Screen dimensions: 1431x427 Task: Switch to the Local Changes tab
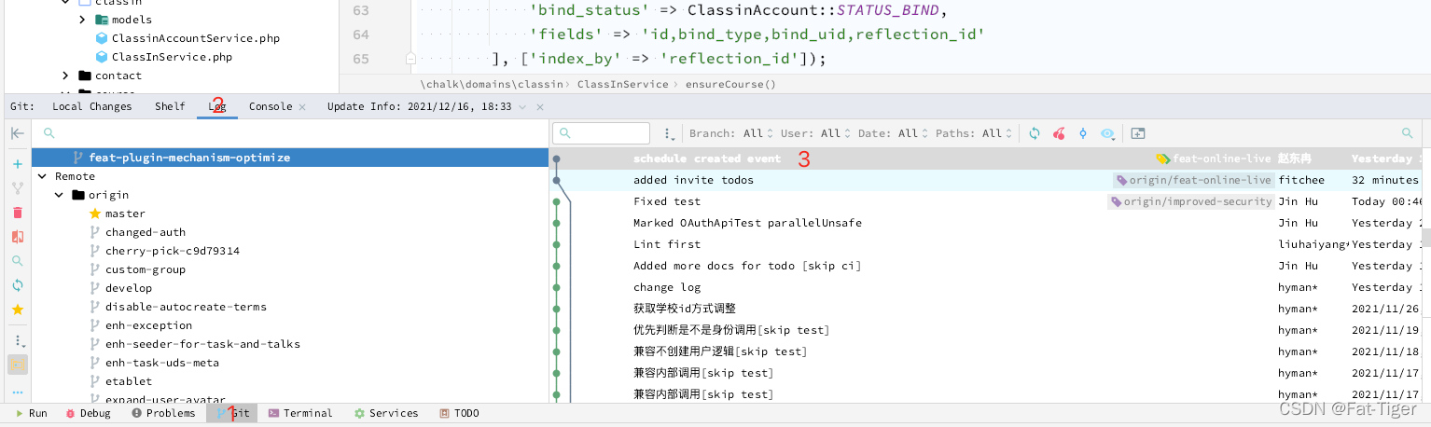pos(92,106)
